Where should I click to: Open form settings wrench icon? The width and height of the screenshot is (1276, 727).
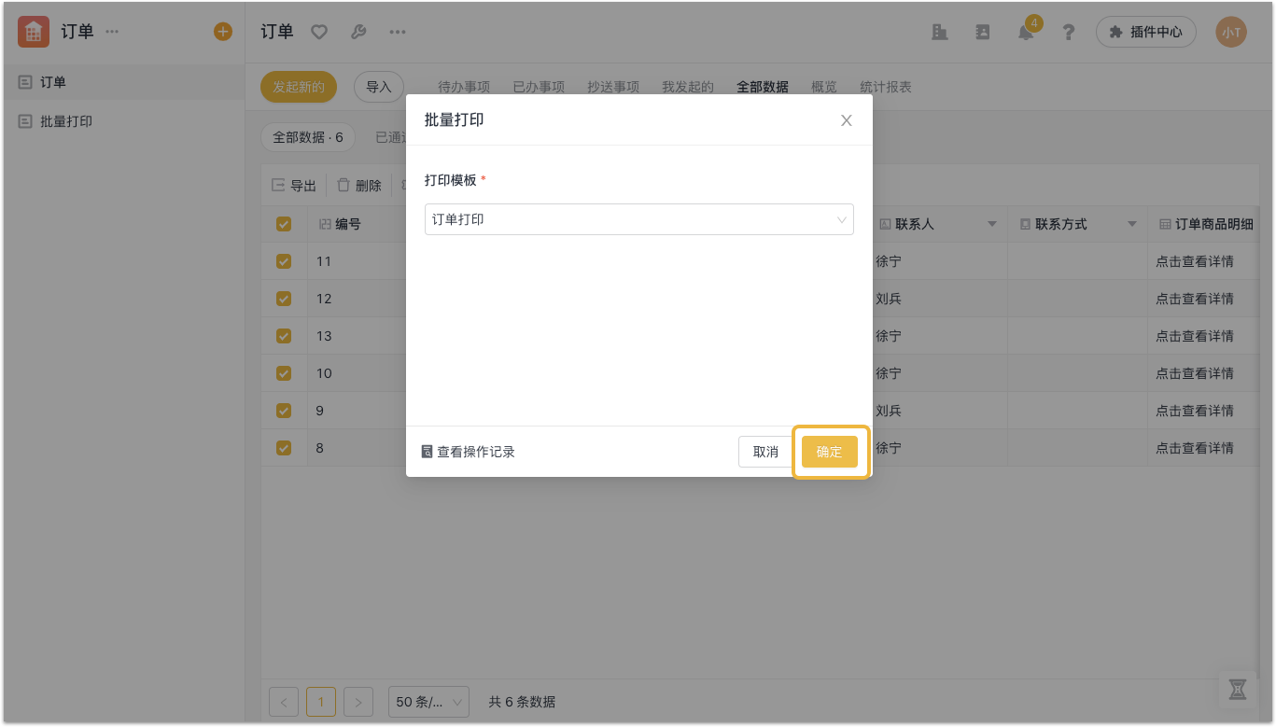click(x=358, y=32)
